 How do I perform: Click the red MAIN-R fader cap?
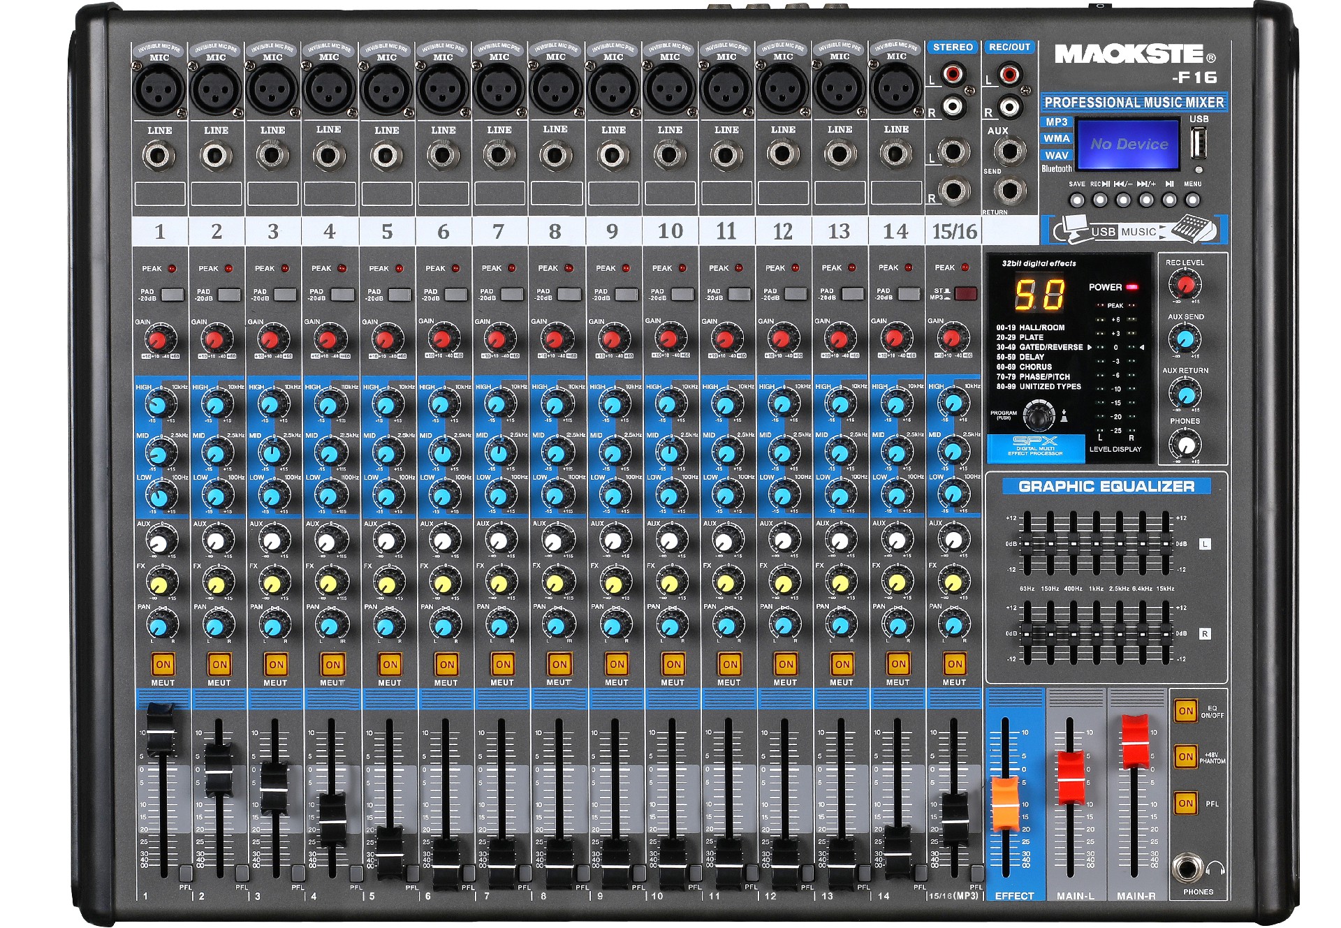coord(1134,741)
